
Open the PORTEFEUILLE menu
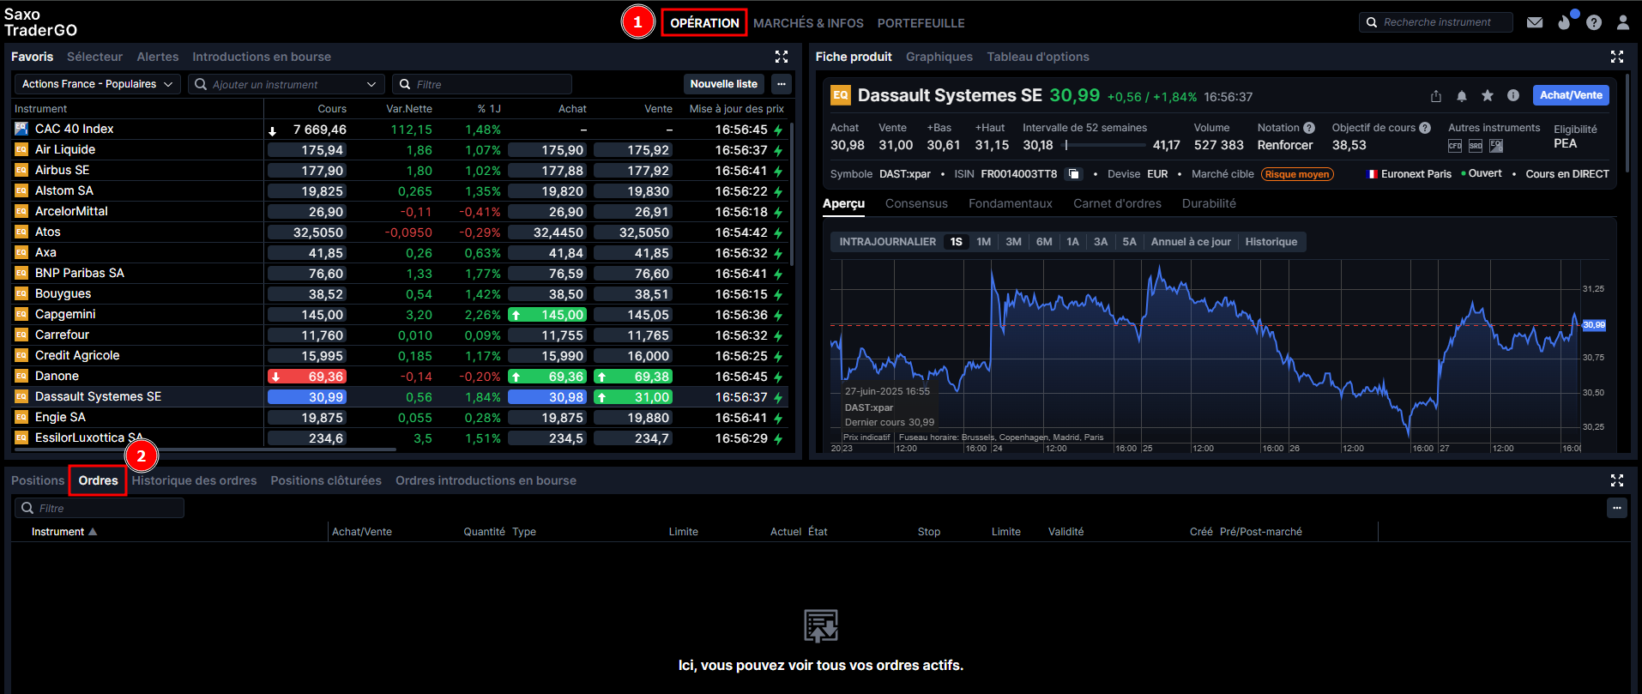[921, 23]
